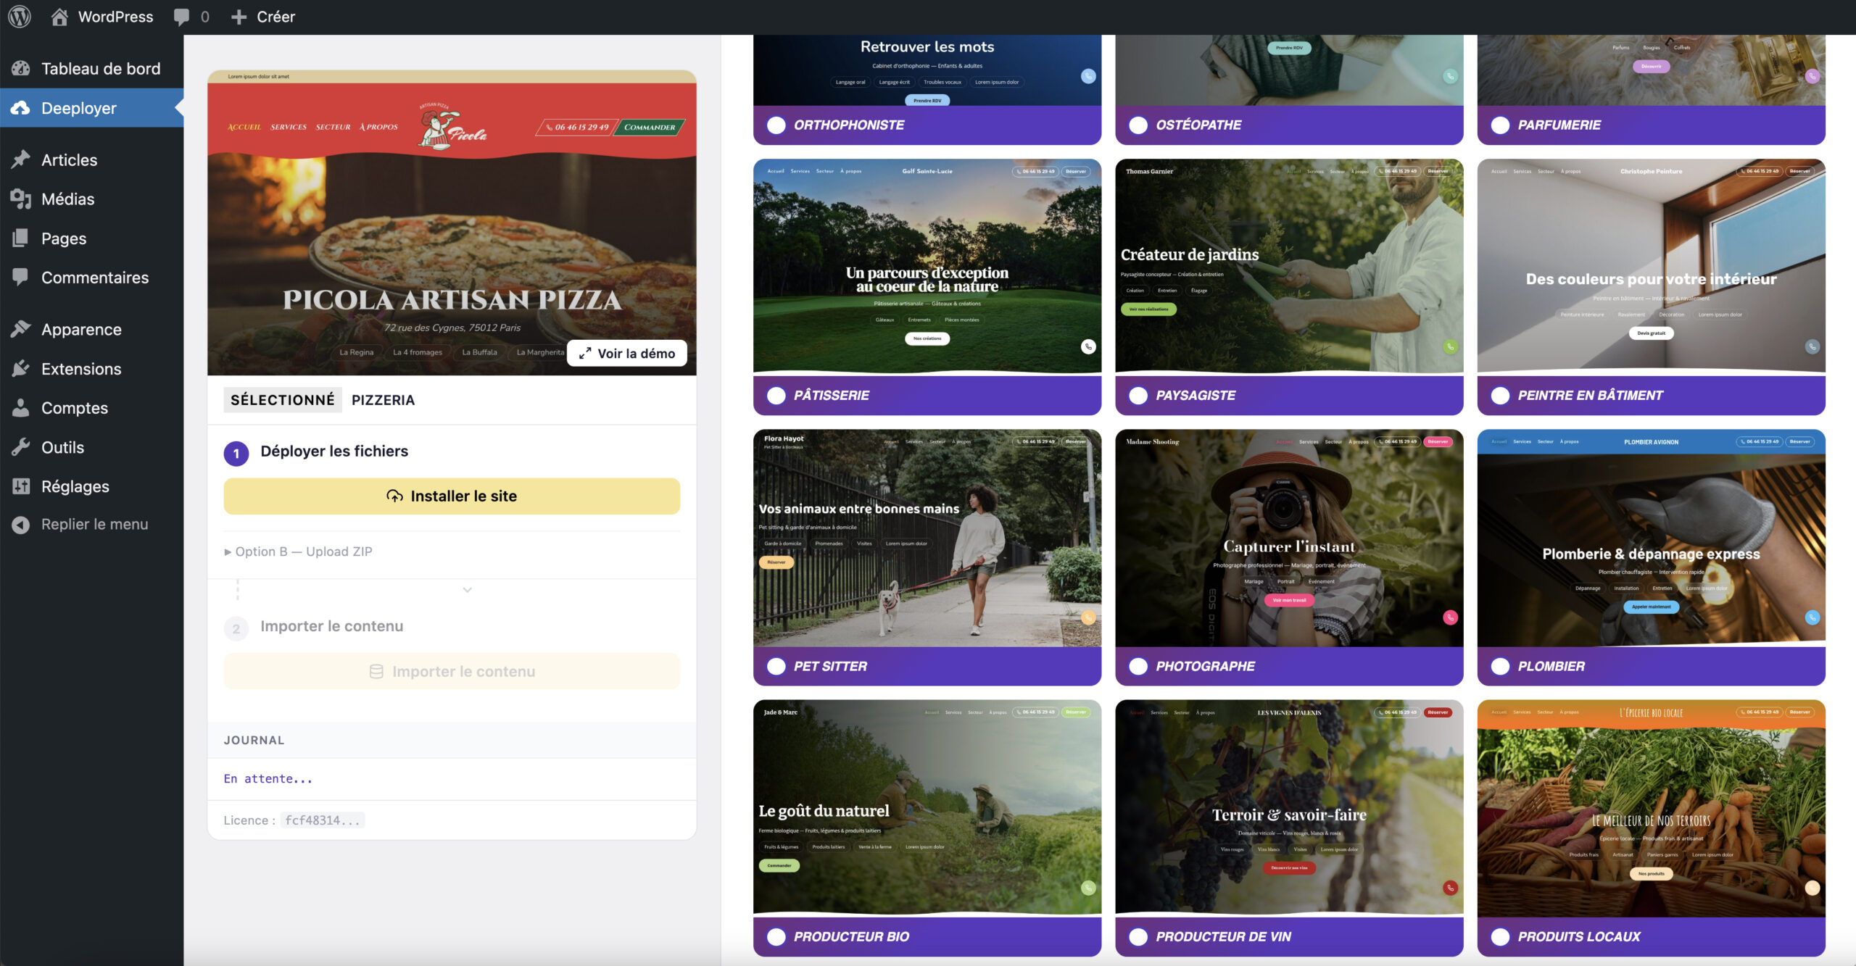Open the Deeployer cloud panel icon
This screenshot has height=966, width=1856.
21,108
